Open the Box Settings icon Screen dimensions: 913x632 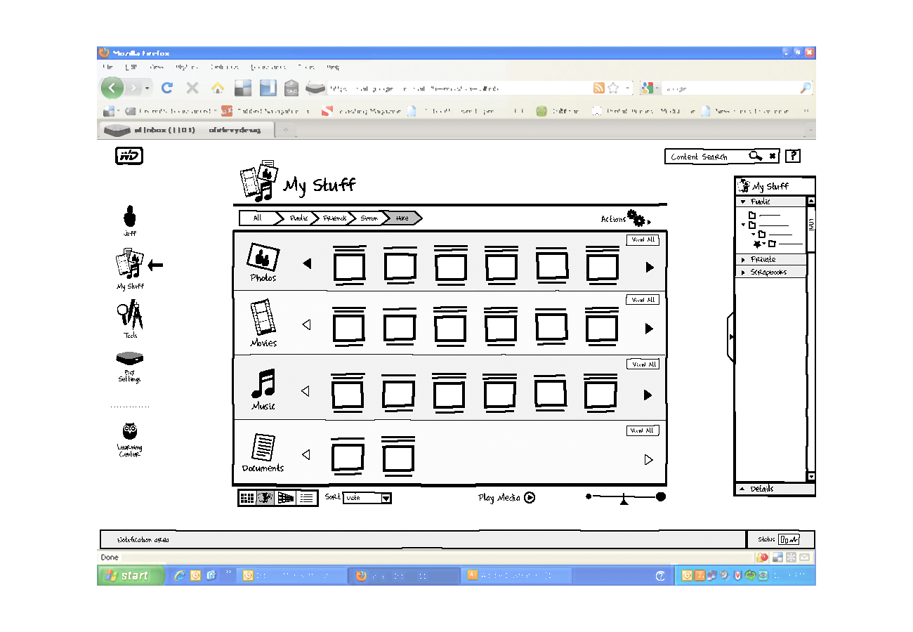tap(129, 358)
